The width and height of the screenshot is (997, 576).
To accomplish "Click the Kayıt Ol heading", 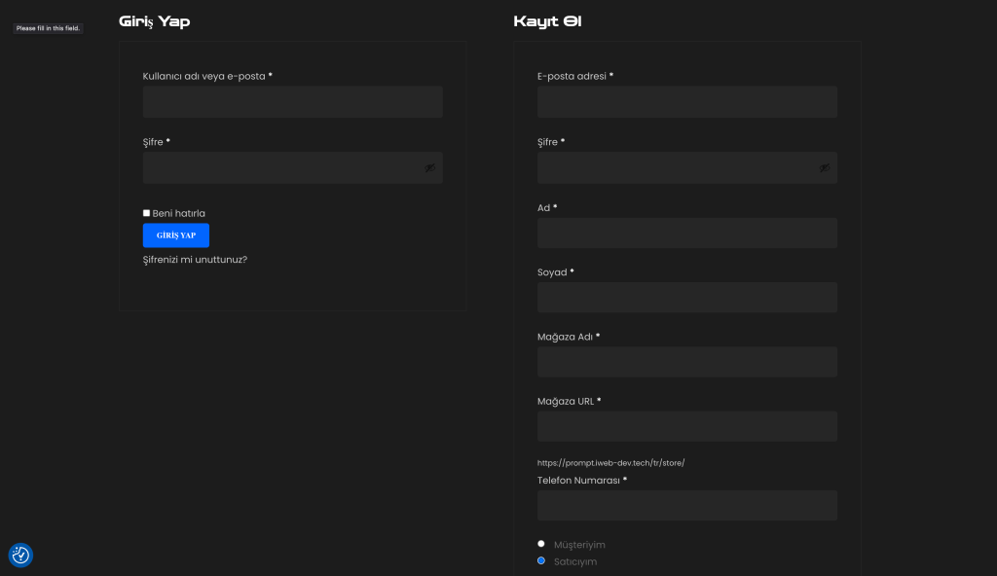I will pyautogui.click(x=547, y=21).
